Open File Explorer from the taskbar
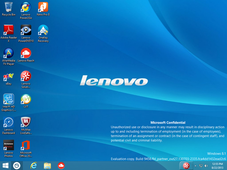 pos(47,165)
